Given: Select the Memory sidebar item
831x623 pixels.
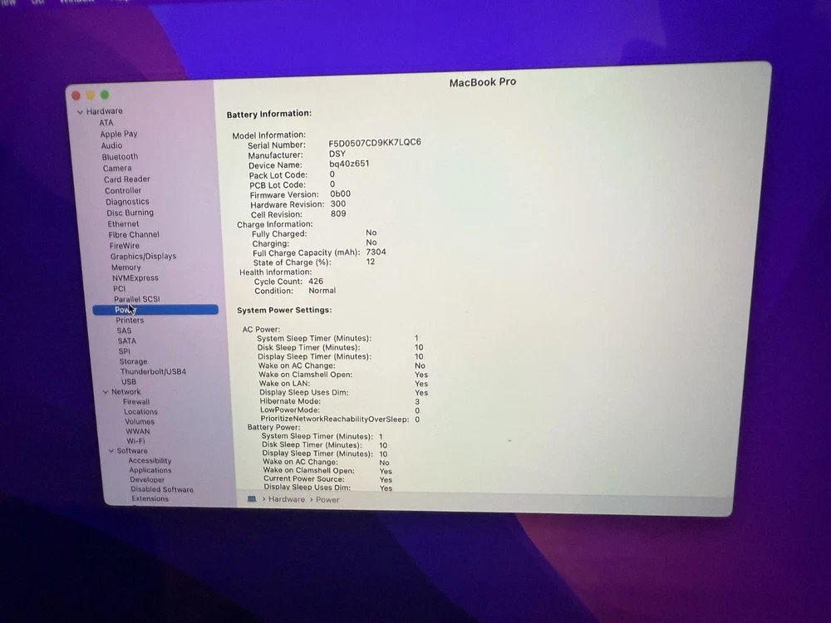Looking at the screenshot, I should [125, 267].
